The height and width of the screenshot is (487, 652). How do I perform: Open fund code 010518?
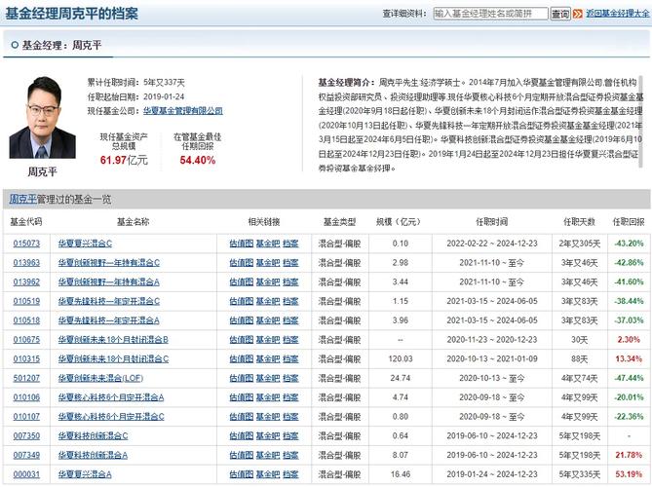point(26,320)
